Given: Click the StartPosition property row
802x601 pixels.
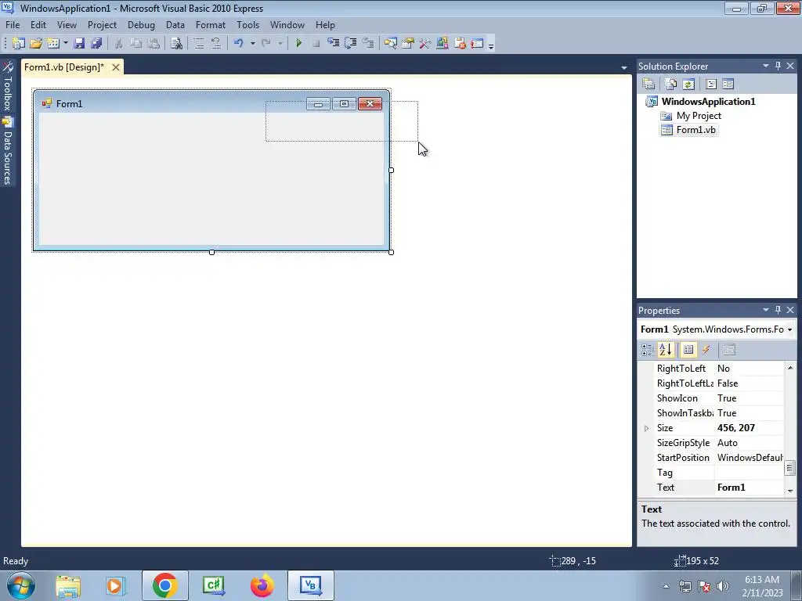Looking at the screenshot, I should click(711, 458).
